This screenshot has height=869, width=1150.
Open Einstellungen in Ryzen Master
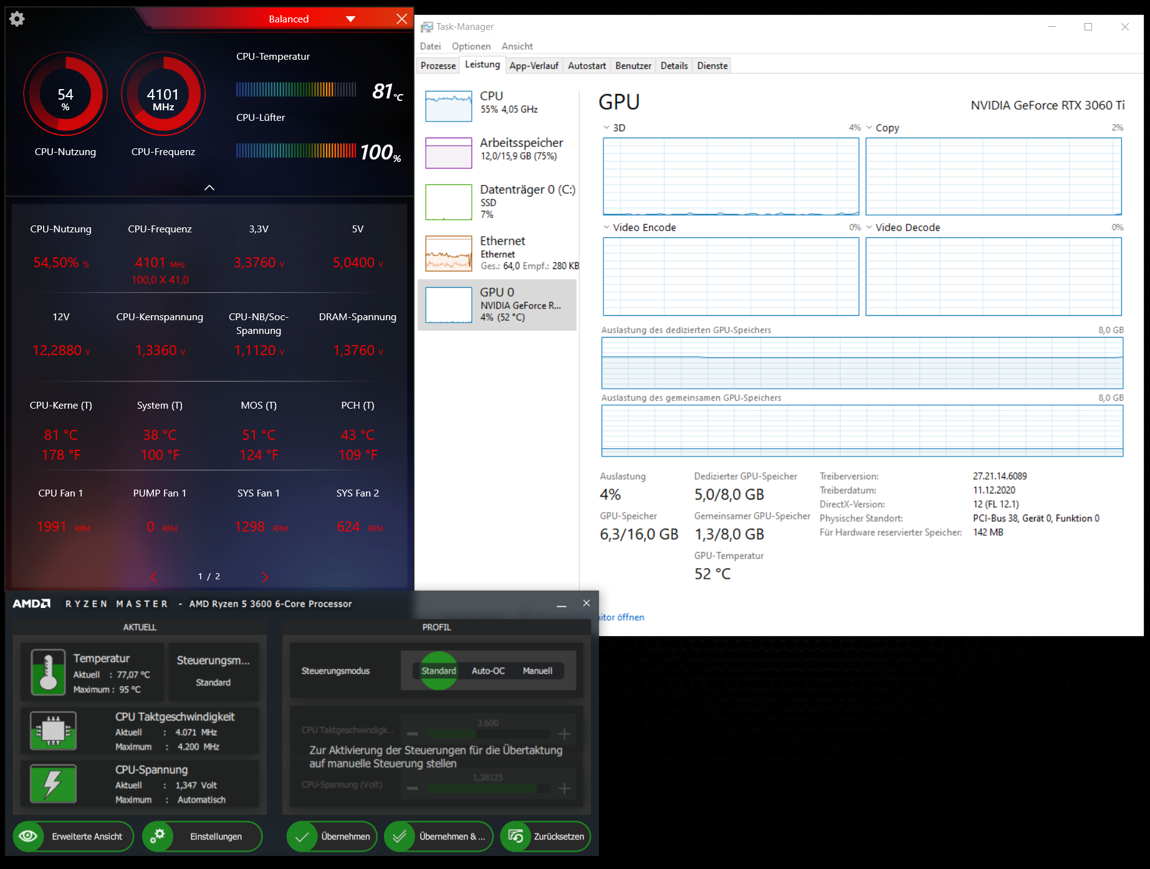click(202, 837)
